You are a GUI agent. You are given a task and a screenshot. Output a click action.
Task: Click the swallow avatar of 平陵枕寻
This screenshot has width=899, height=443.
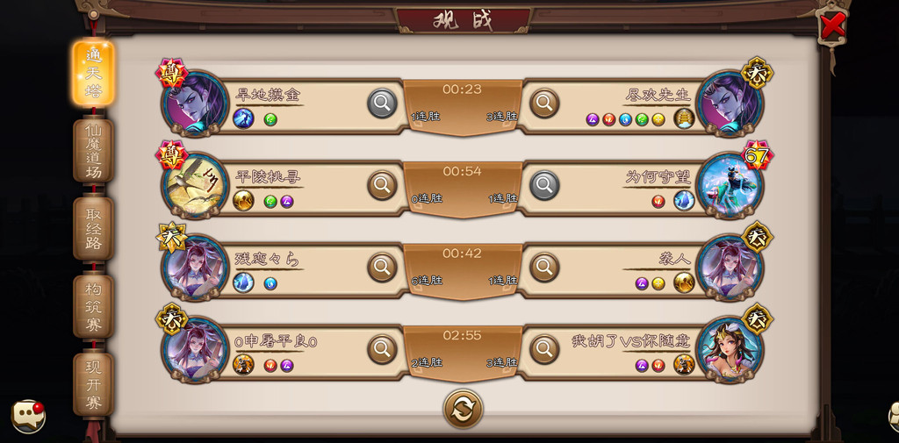[x=196, y=186]
